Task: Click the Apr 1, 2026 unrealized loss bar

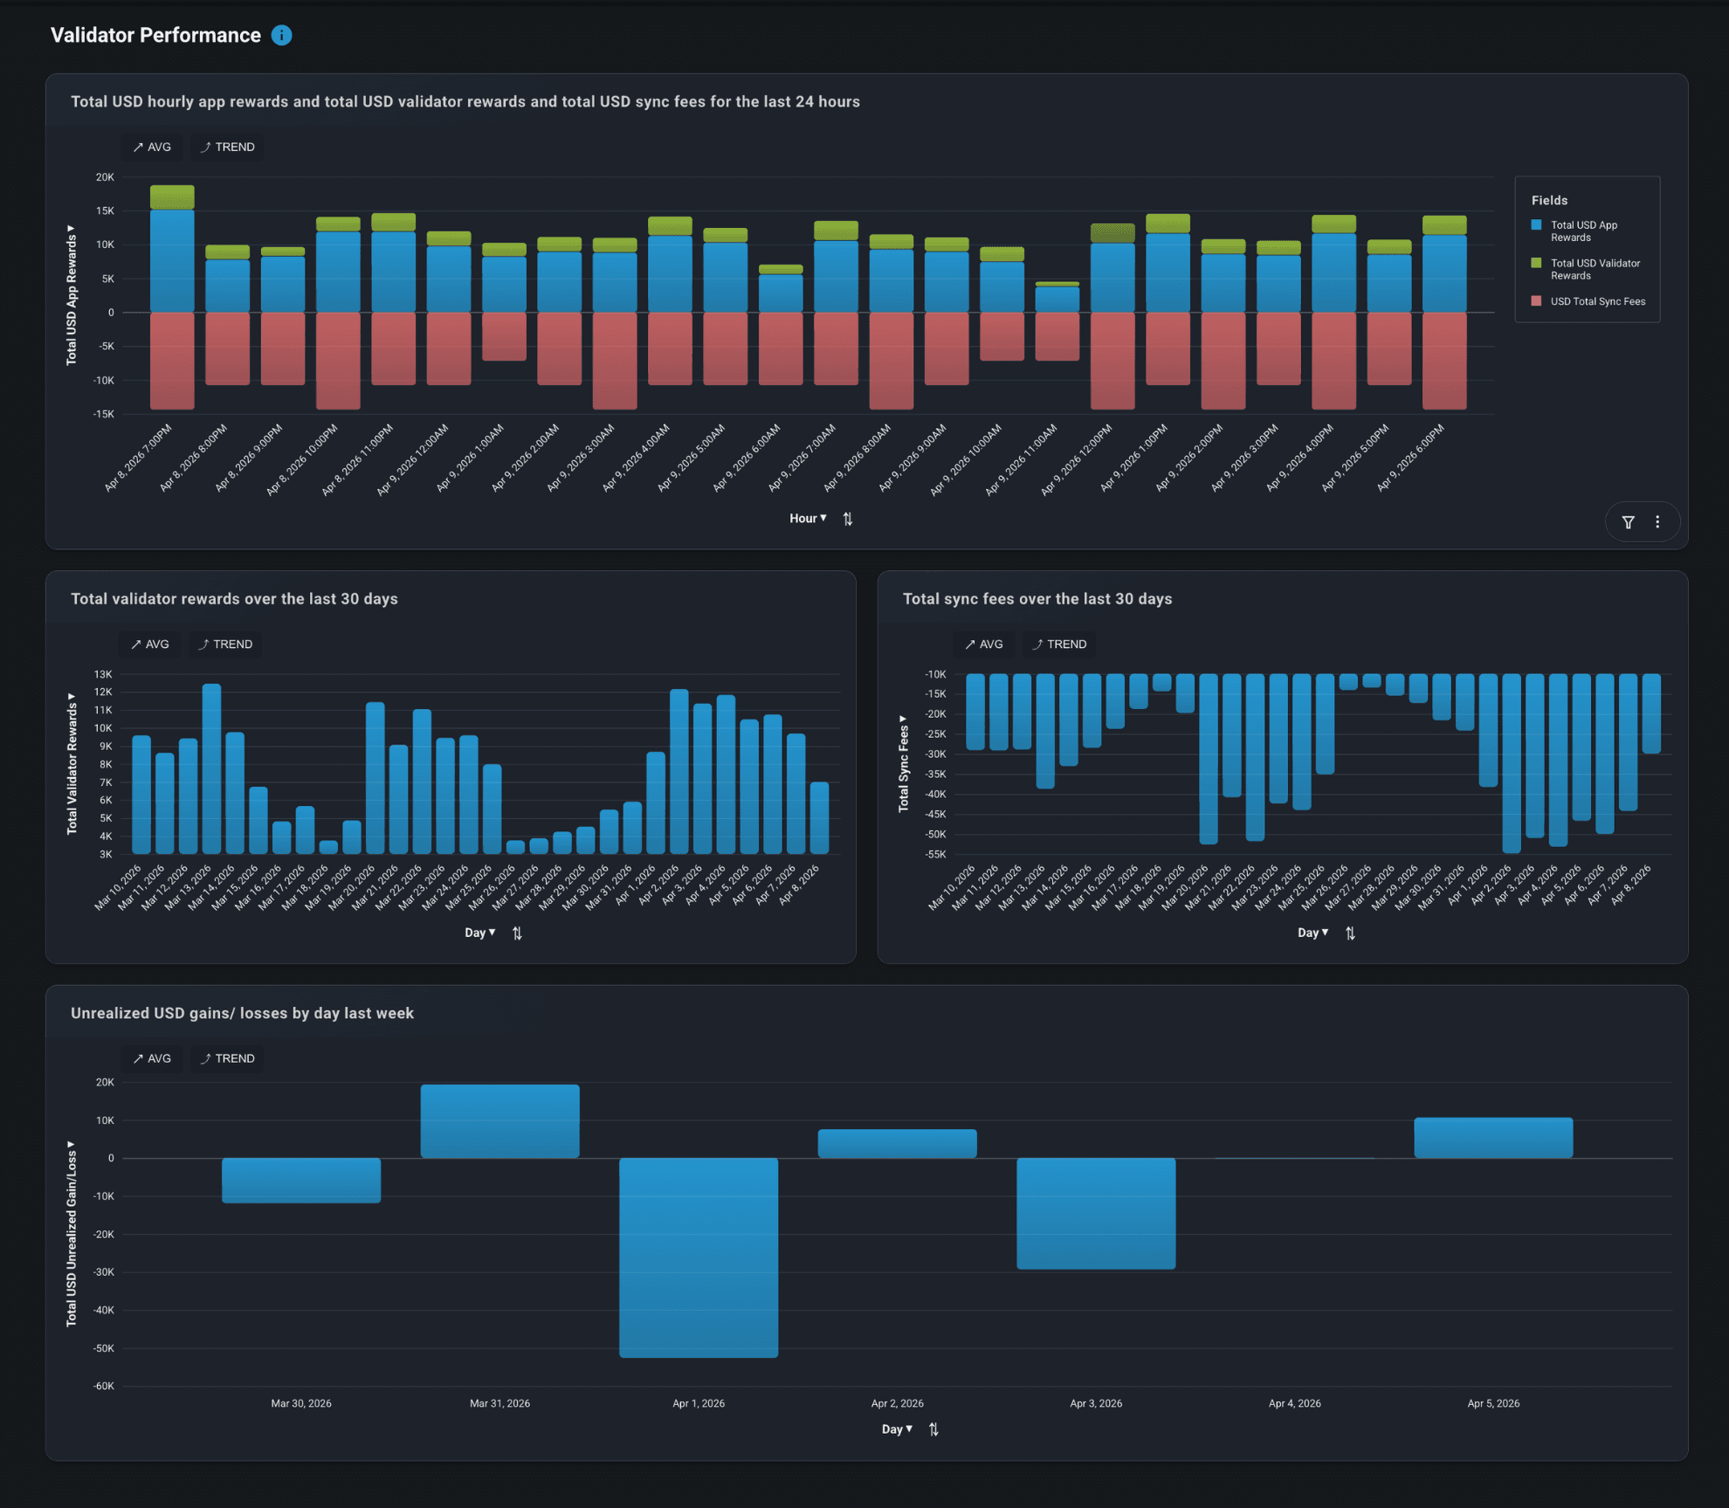Action: [698, 1257]
